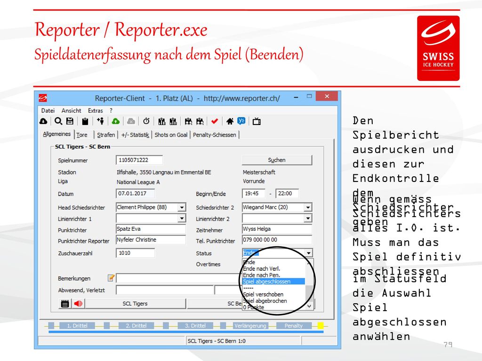Choose '0 Punkte' status option

point(273,307)
